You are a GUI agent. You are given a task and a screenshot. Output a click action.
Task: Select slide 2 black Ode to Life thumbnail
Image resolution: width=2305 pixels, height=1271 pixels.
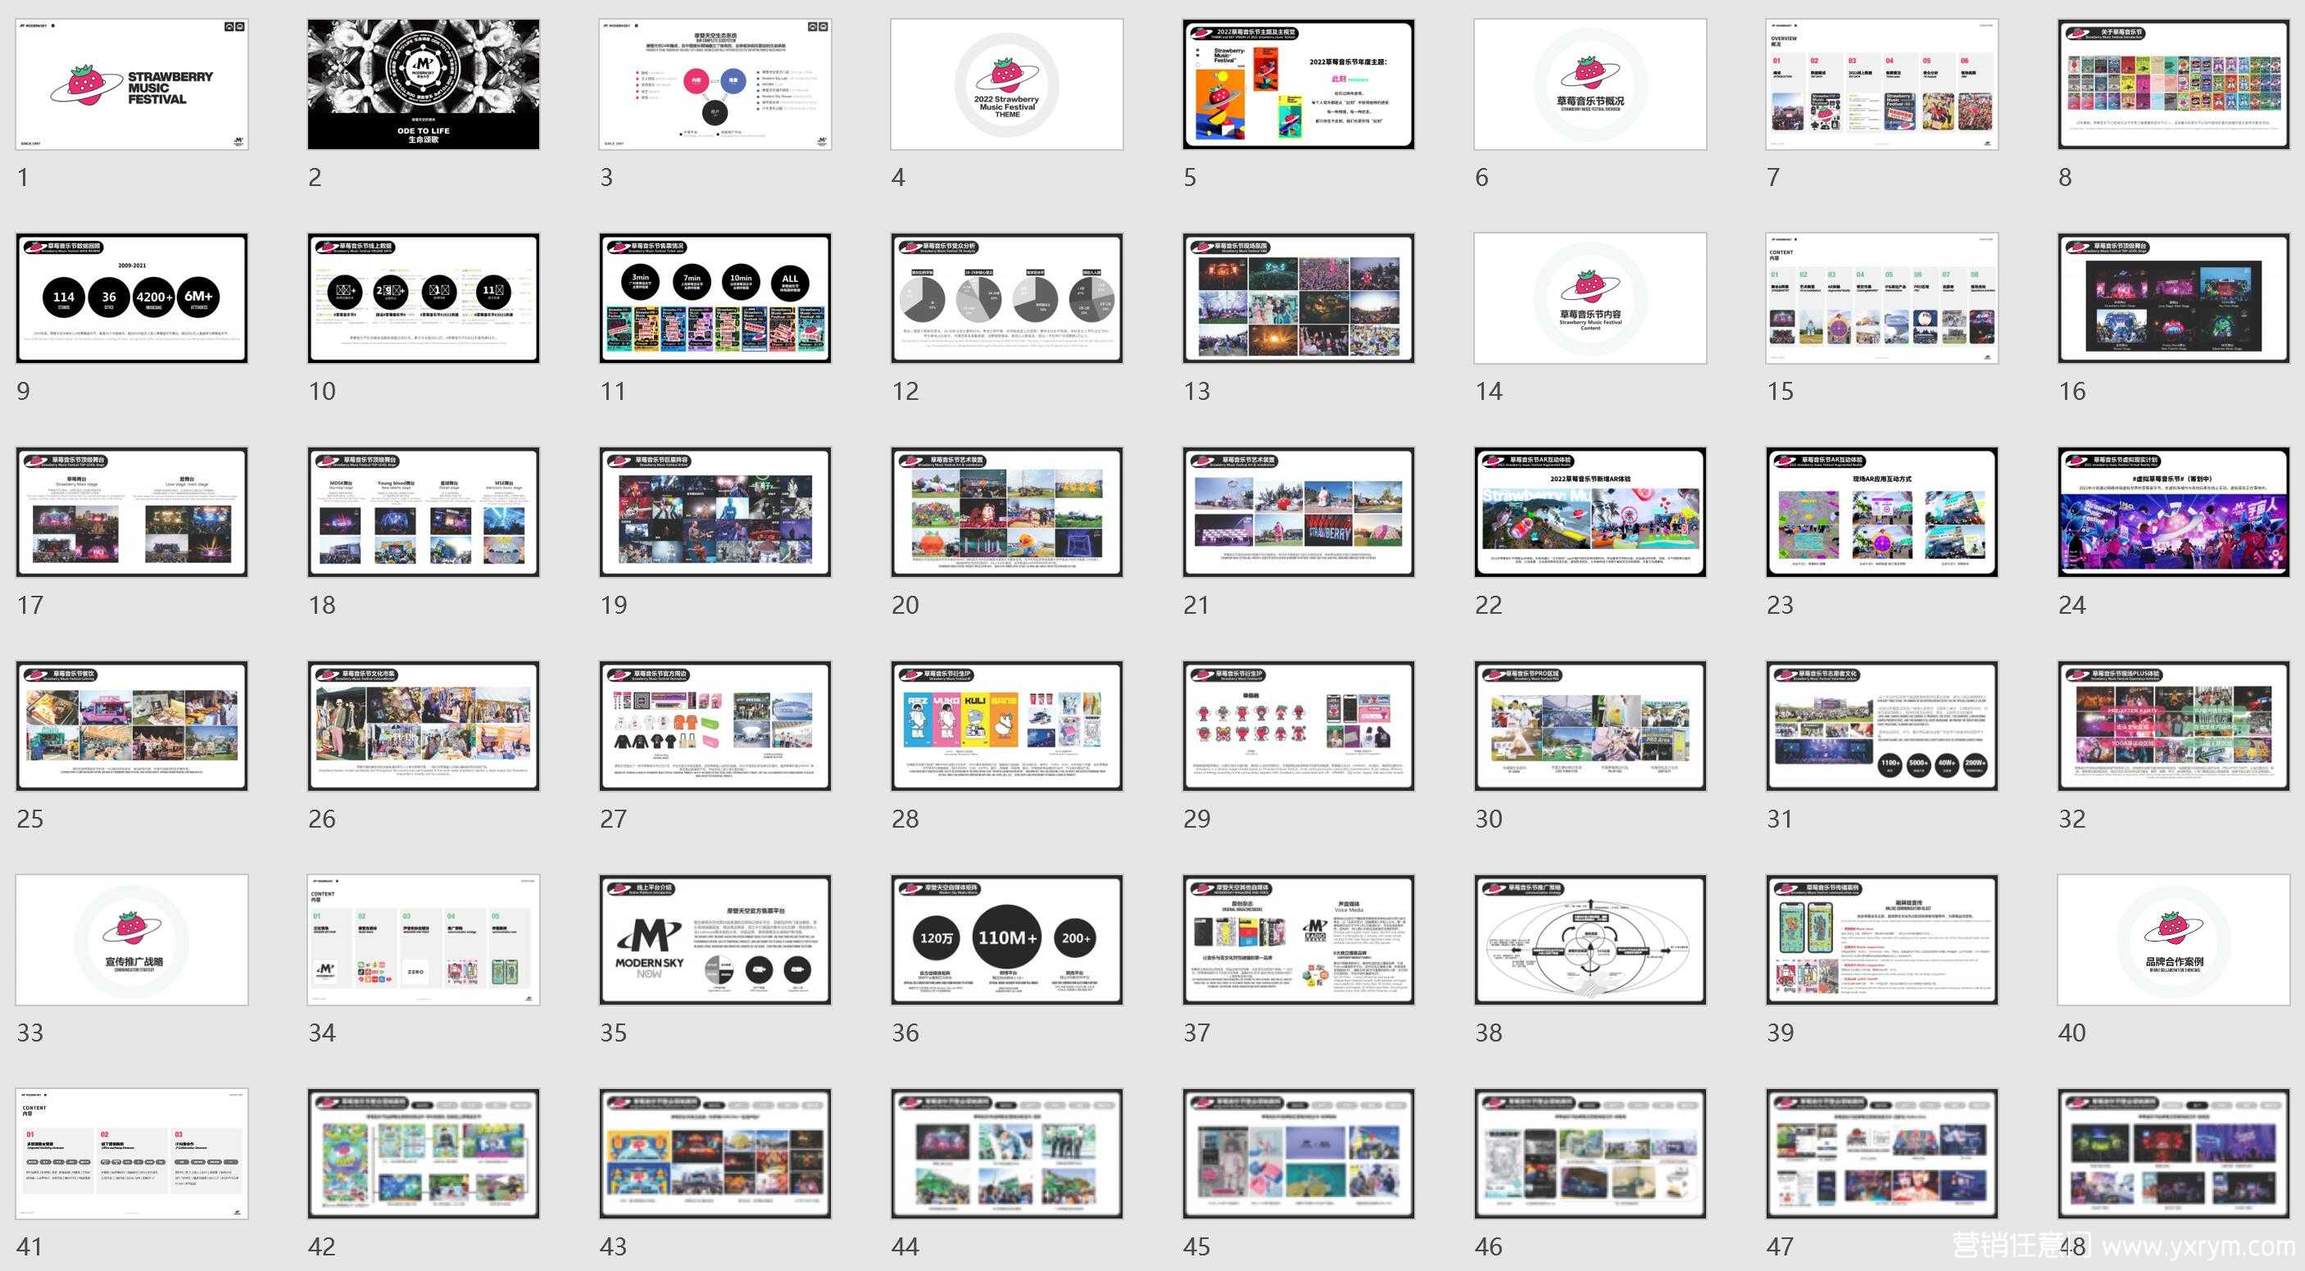pos(424,84)
